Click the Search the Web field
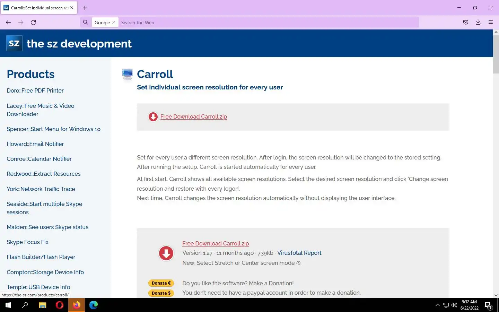499x312 pixels. click(269, 23)
